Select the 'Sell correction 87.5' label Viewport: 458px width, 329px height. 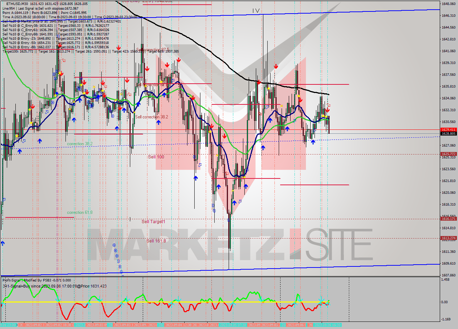[x=152, y=50]
